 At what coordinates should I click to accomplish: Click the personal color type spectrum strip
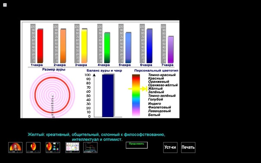(136, 96)
